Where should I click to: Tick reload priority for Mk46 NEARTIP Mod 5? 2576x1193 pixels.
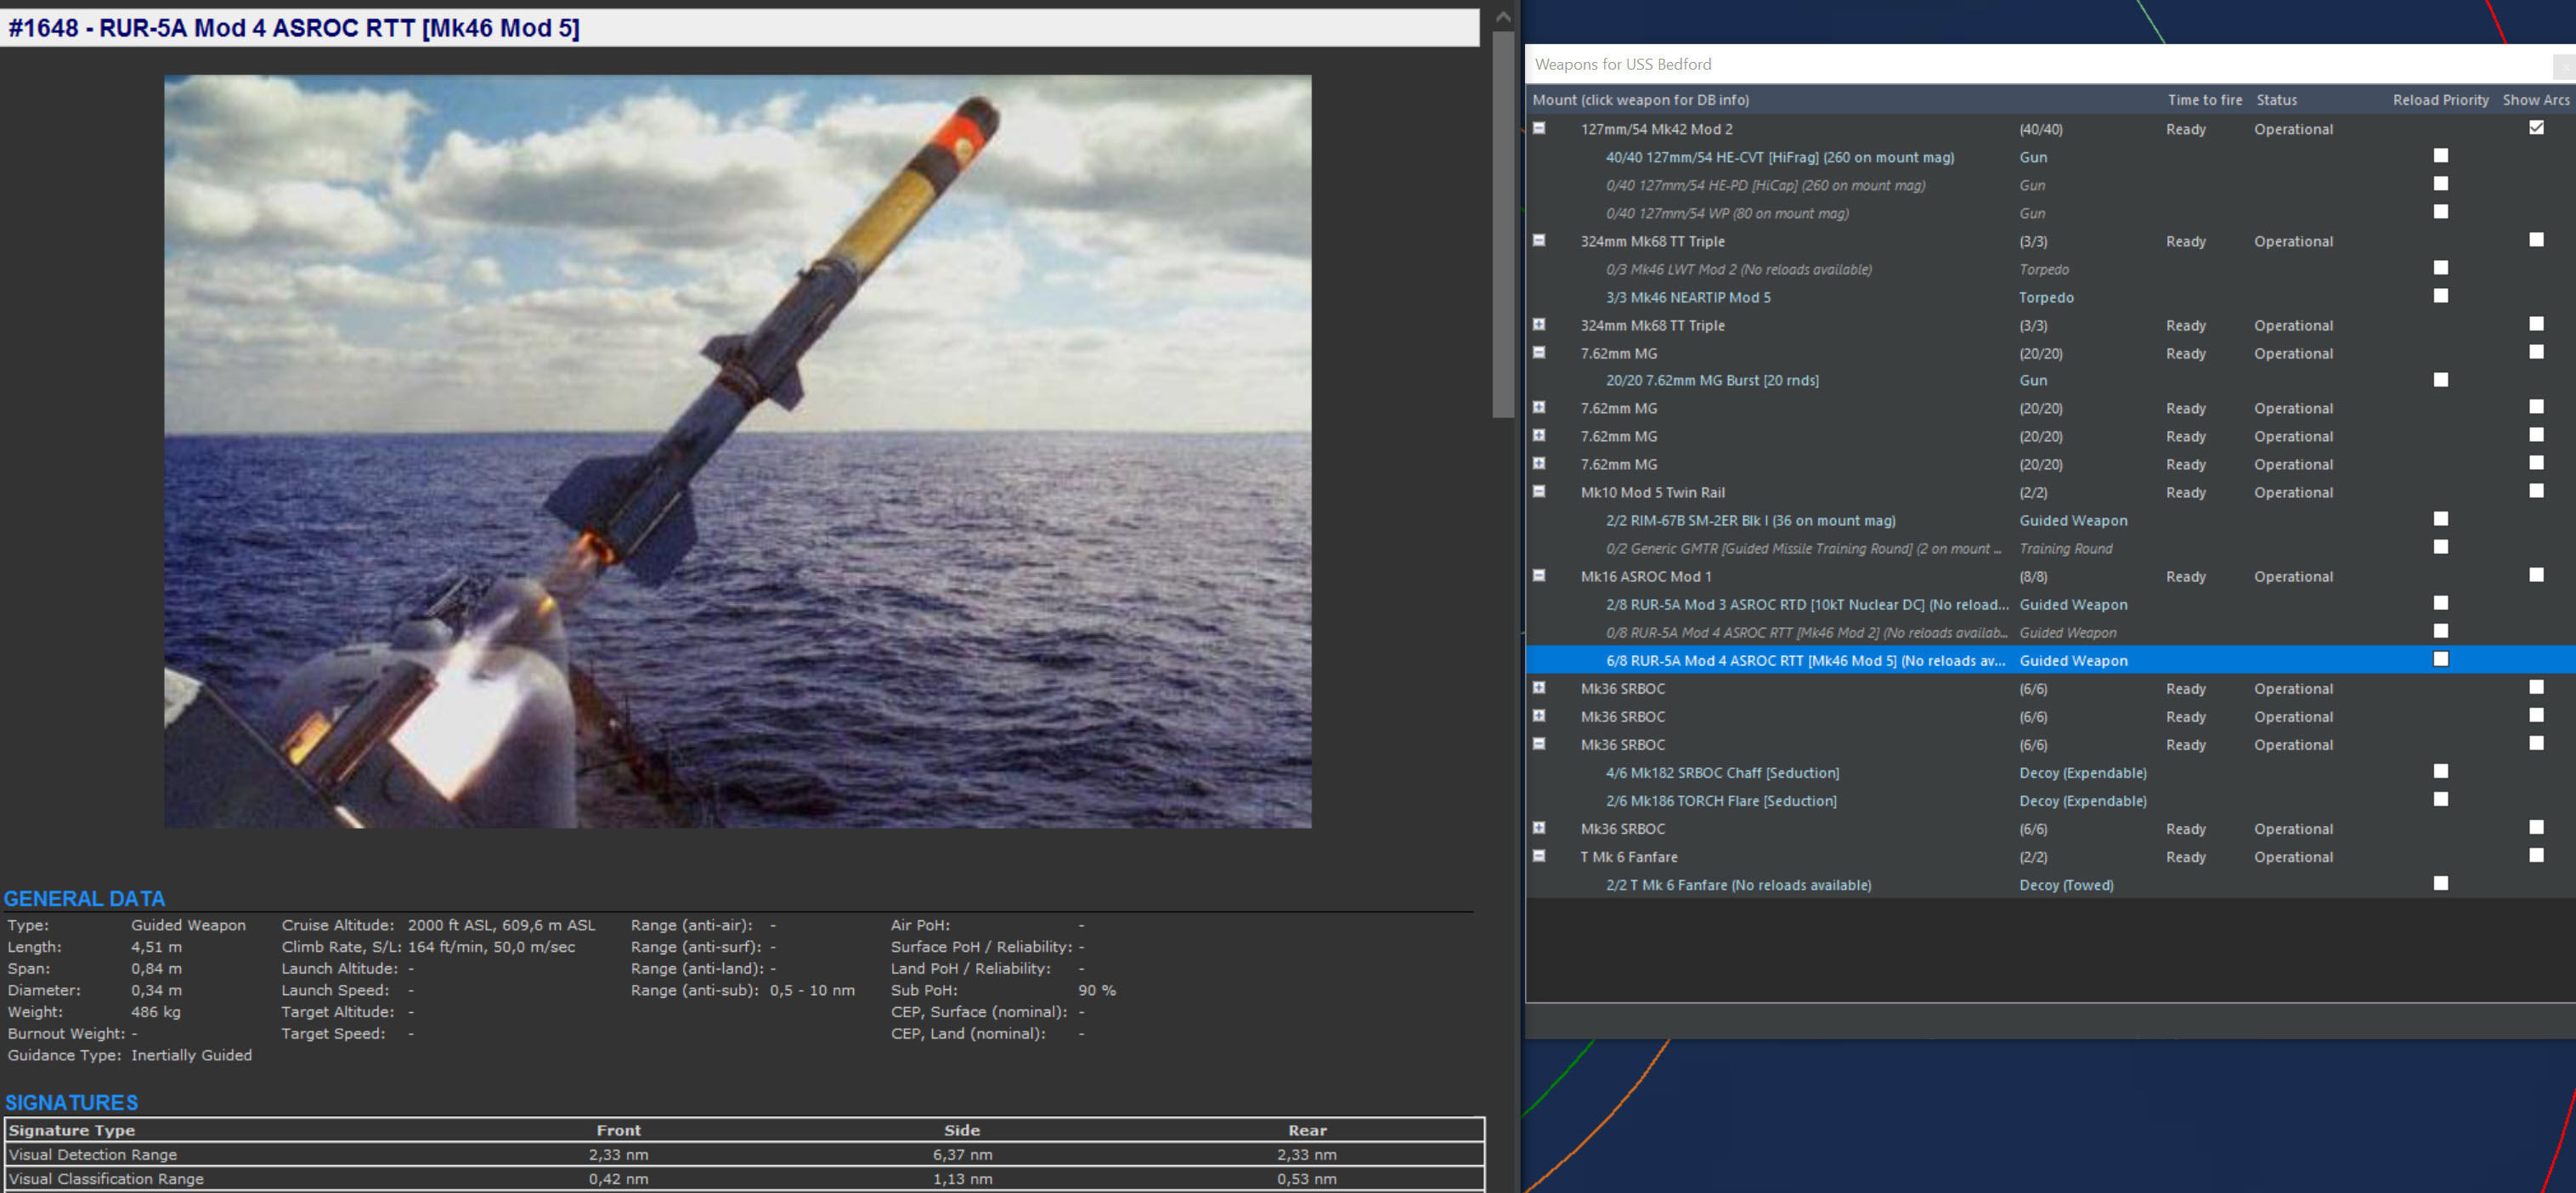point(2440,296)
